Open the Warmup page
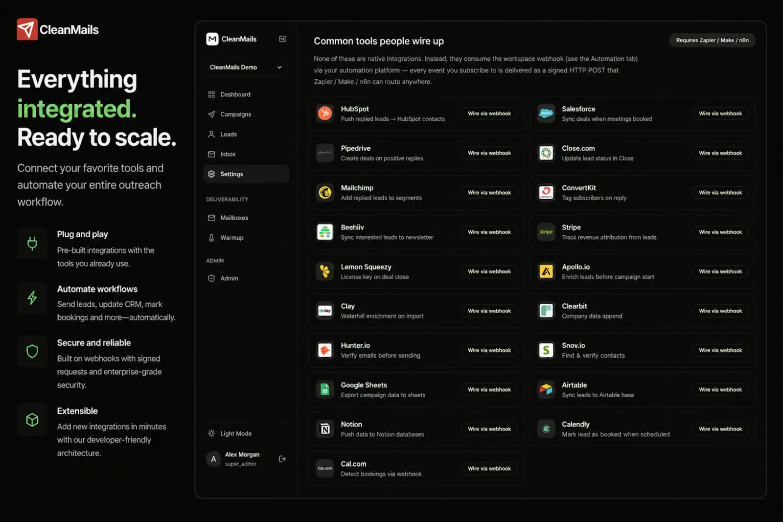This screenshot has width=783, height=522. point(246,238)
